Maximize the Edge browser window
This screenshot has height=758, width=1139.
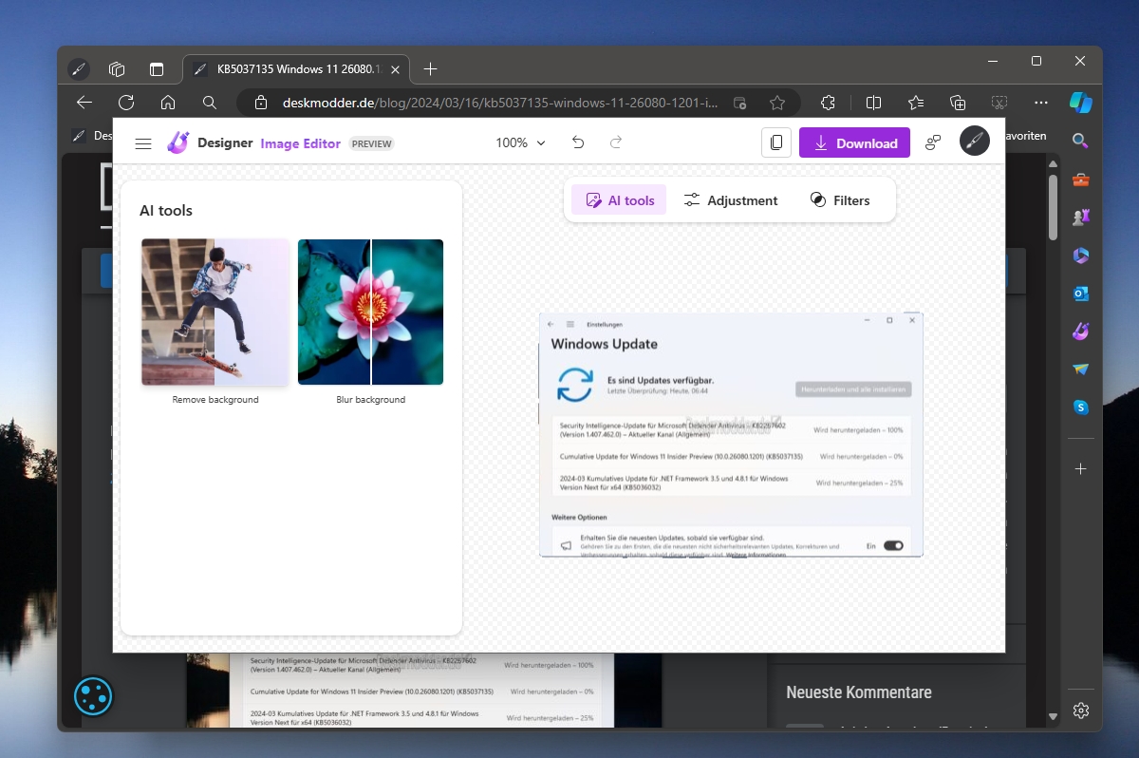pyautogui.click(x=1036, y=61)
